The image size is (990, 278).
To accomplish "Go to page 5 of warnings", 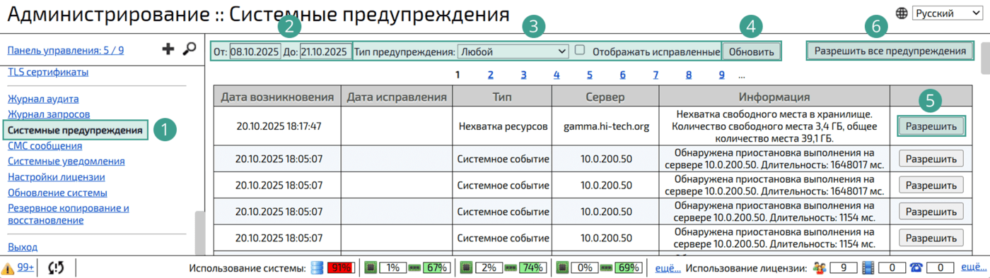I will coord(590,75).
